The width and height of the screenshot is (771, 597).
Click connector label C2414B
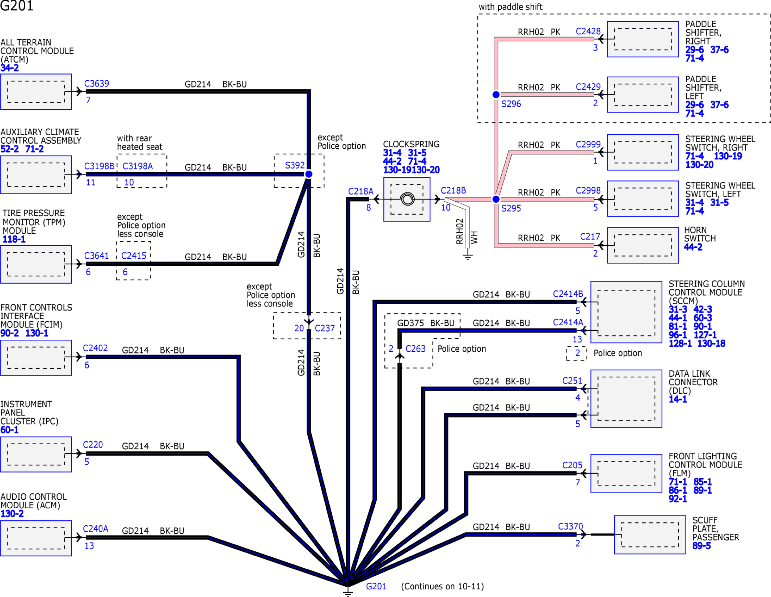click(x=568, y=294)
